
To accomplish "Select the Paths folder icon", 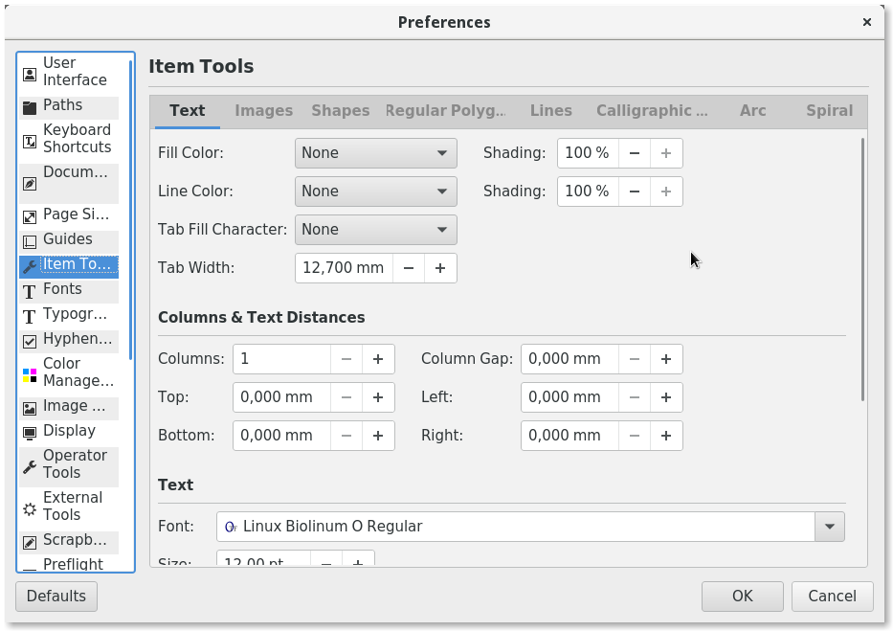I will point(30,106).
